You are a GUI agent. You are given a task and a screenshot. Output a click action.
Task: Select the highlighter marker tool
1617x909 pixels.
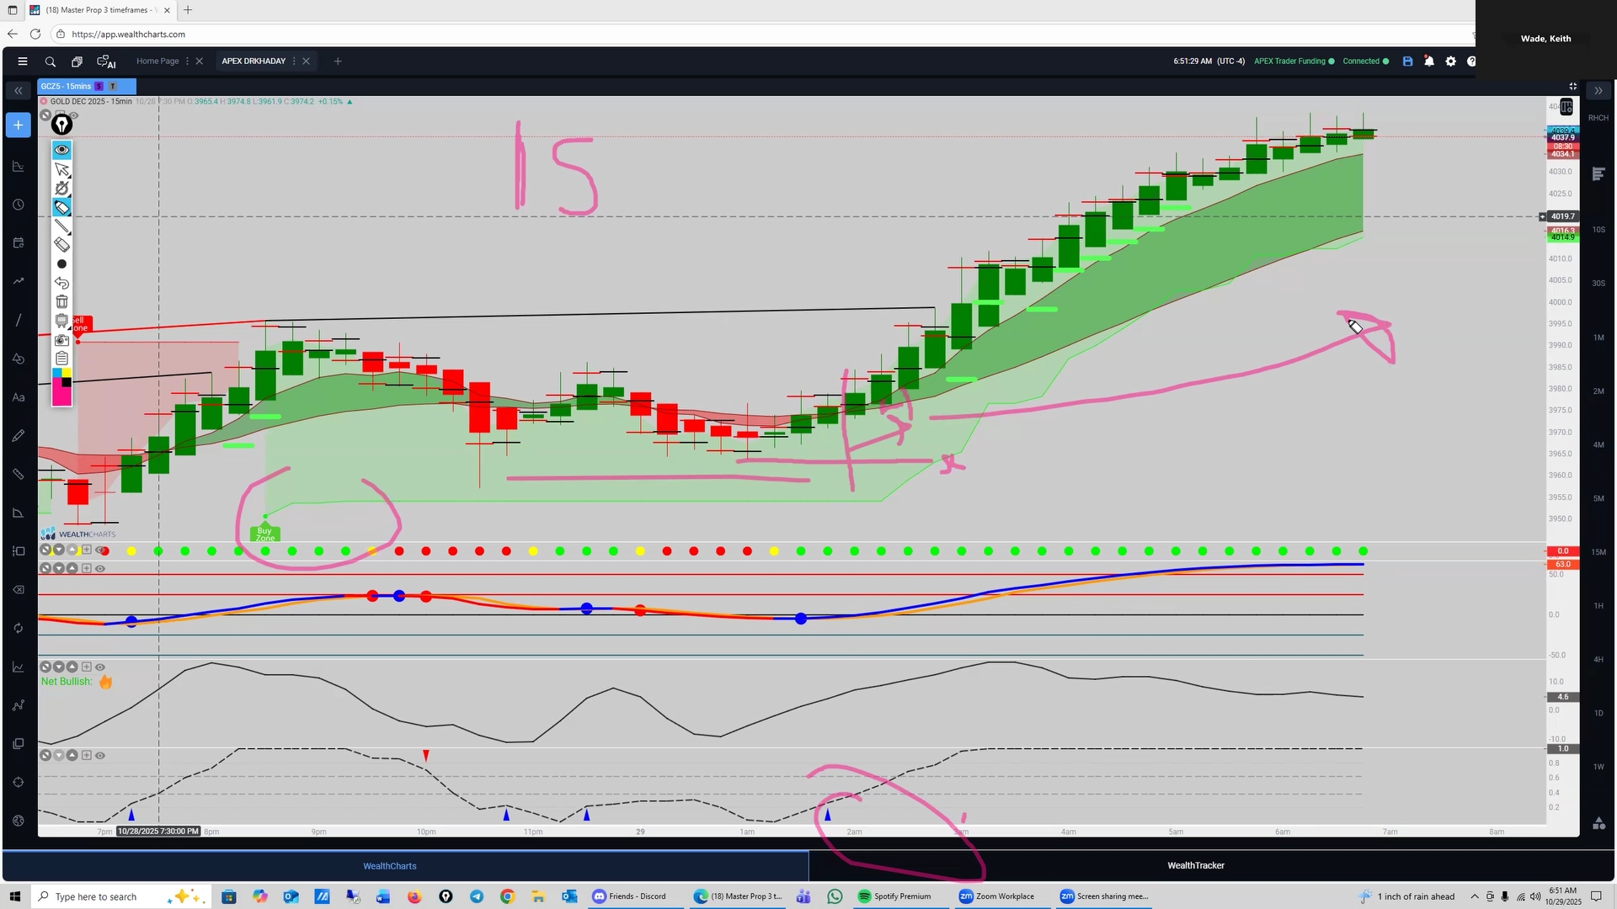tap(61, 208)
